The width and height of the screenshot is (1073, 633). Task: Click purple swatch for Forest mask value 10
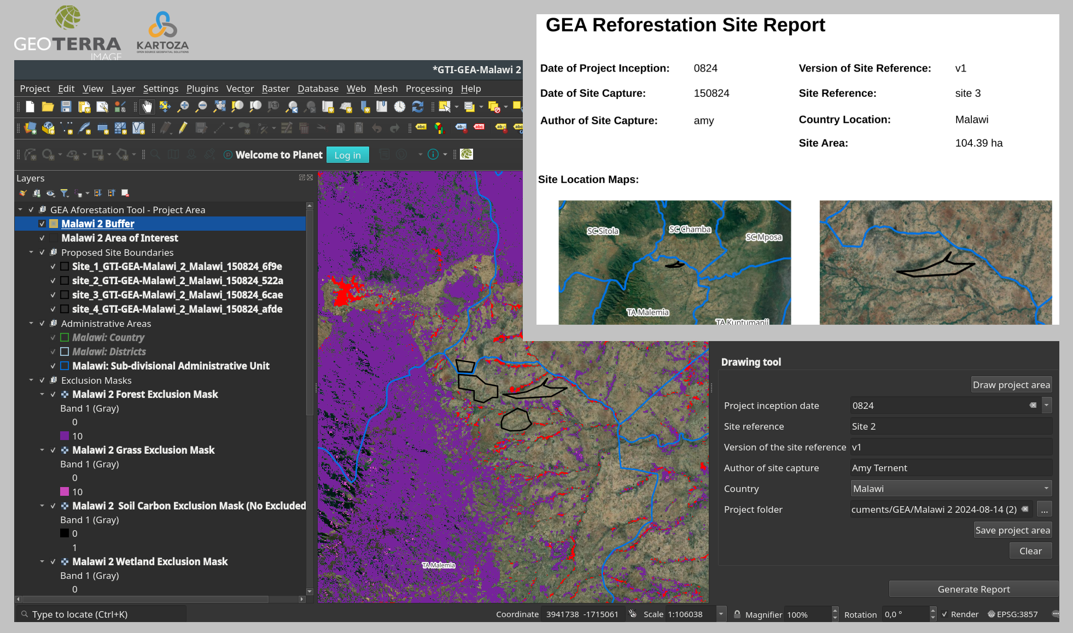point(65,436)
